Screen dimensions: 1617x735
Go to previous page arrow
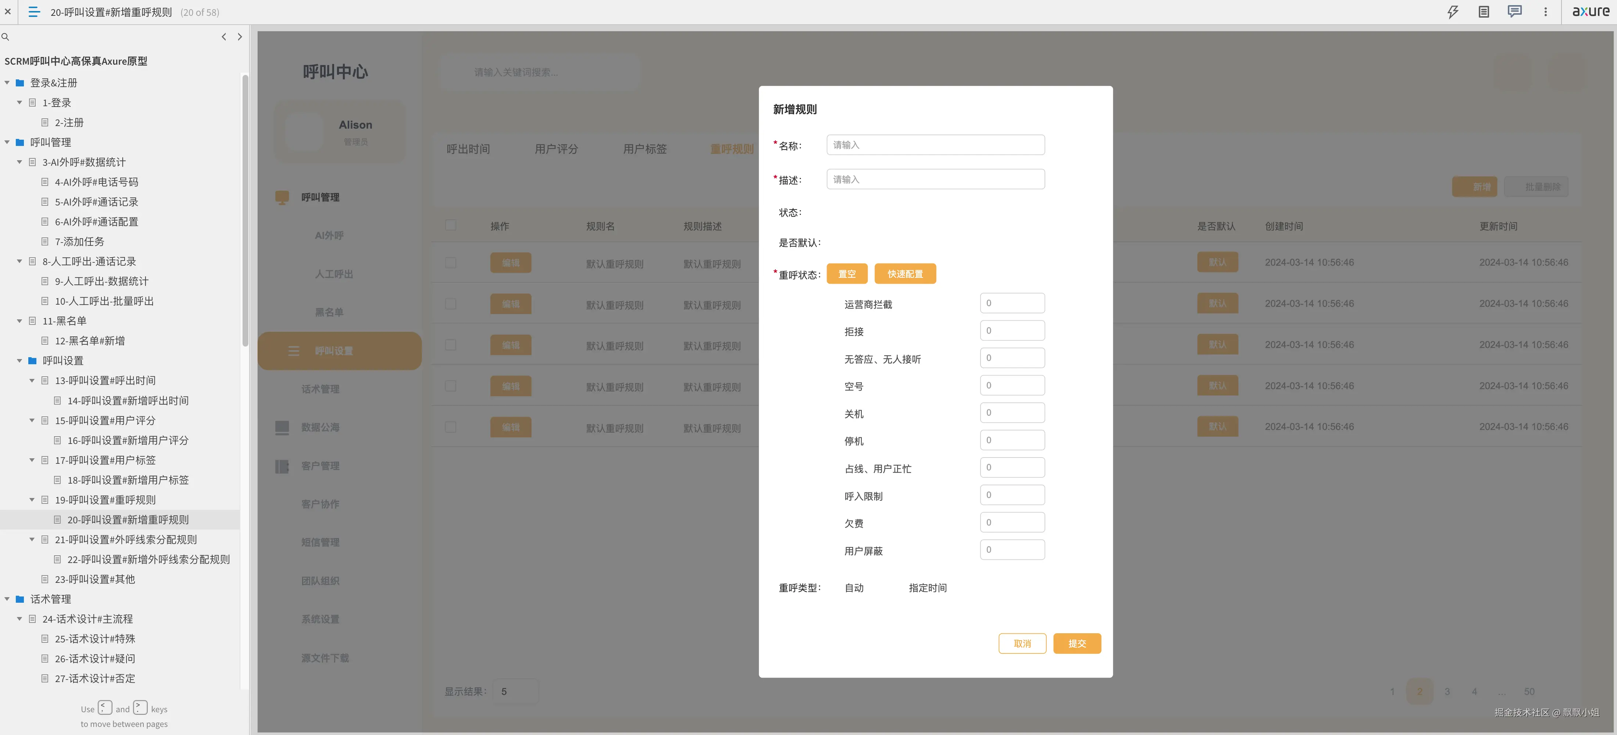click(x=224, y=37)
